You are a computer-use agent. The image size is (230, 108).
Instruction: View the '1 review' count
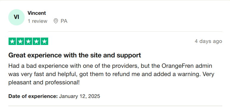[37, 21]
